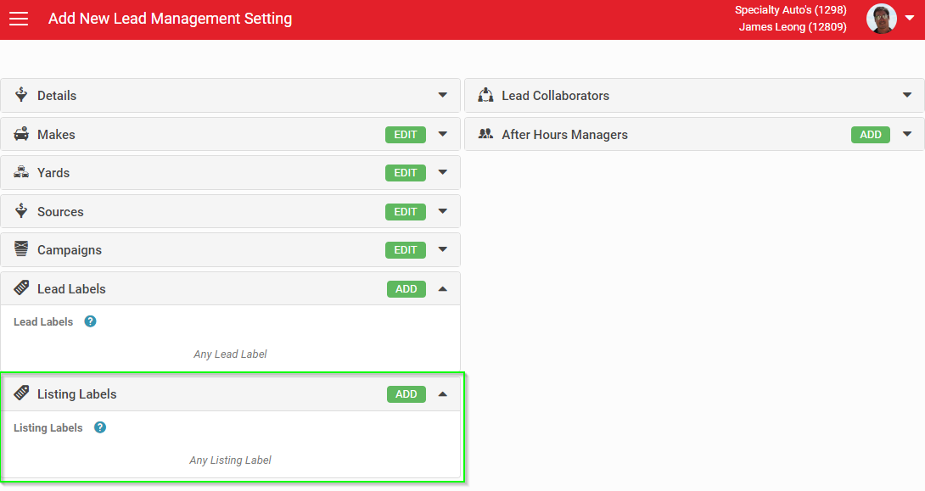Click the Campaigns icon
925x491 pixels.
click(21, 248)
